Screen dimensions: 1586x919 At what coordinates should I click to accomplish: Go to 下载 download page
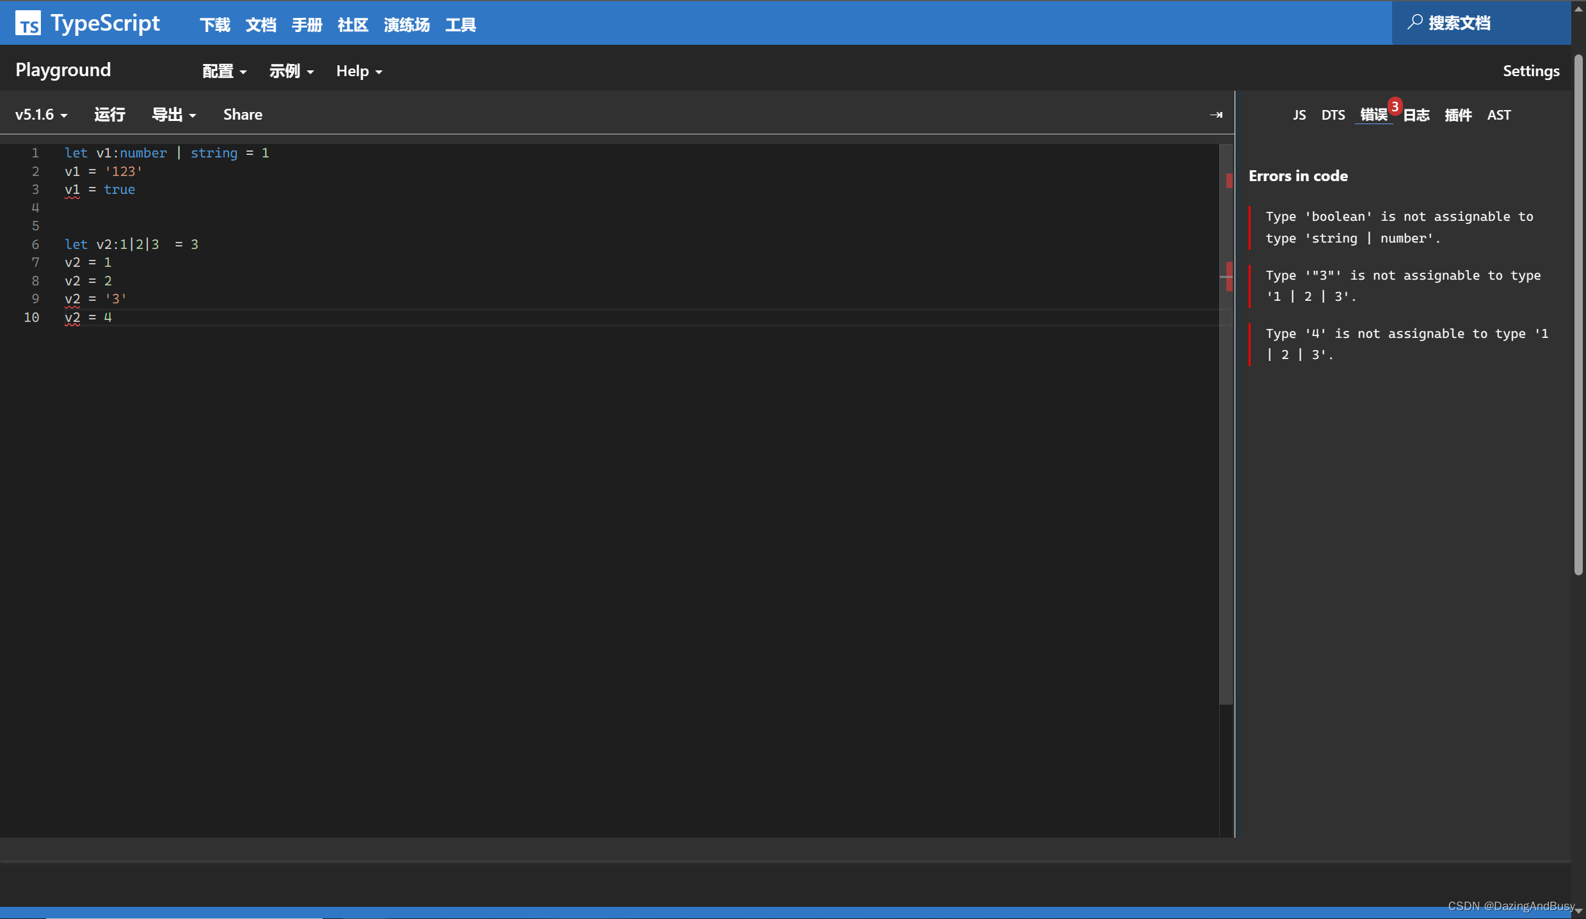[214, 25]
